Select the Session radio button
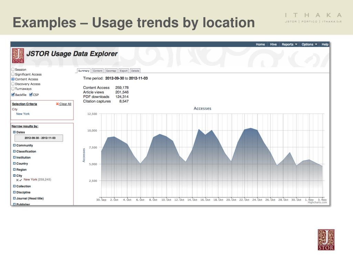The image size is (353, 265). coord(13,70)
